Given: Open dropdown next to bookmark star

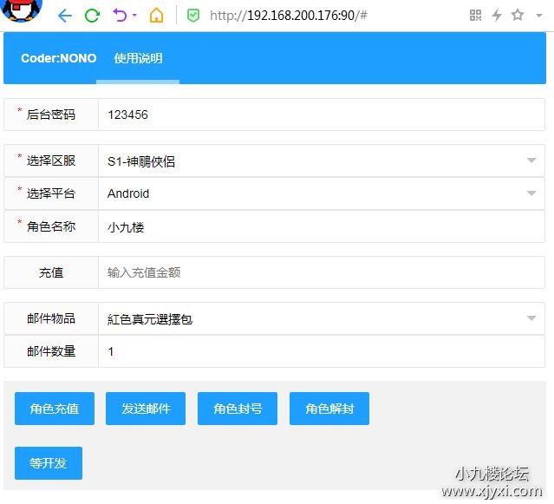Looking at the screenshot, I should pyautogui.click(x=537, y=16).
